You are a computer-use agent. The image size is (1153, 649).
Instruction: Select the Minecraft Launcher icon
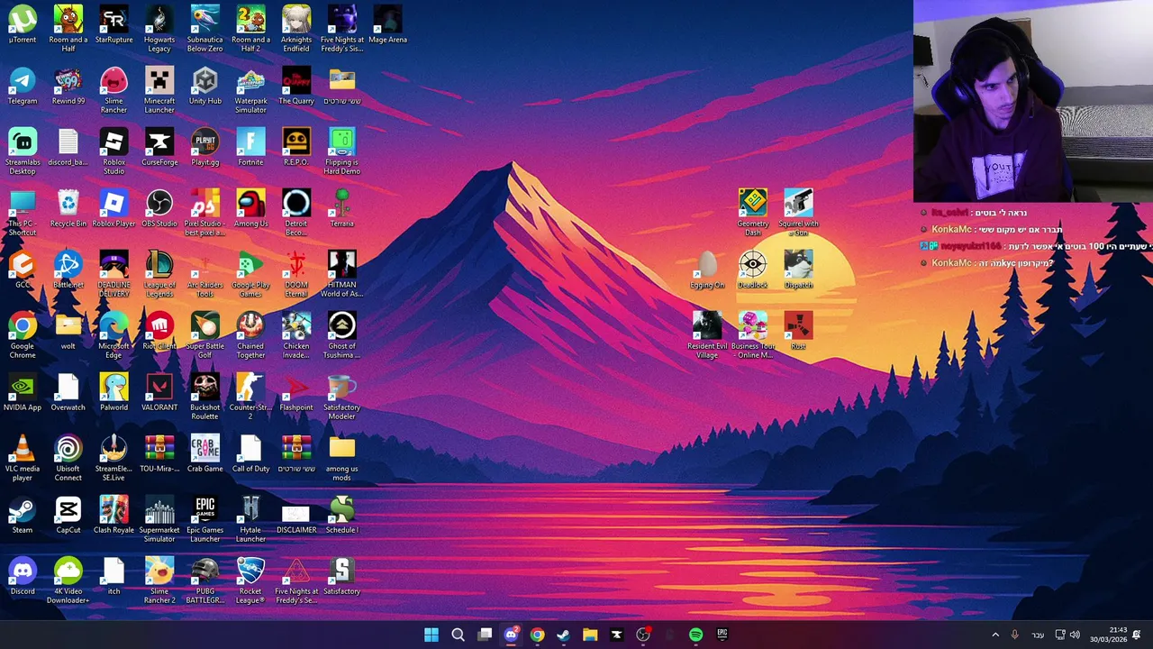[x=159, y=90]
